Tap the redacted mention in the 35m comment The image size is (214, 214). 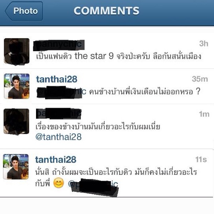point(61,92)
